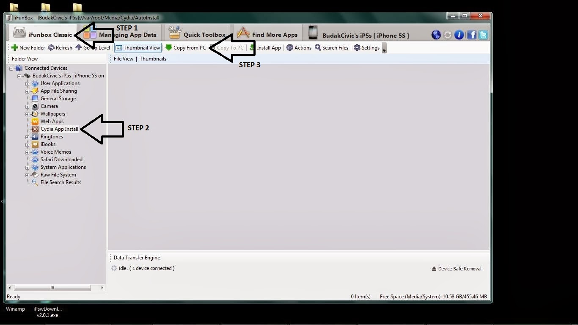This screenshot has height=325, width=578.
Task: Click the folder tree horizontal scrollbar
Action: click(x=52, y=288)
